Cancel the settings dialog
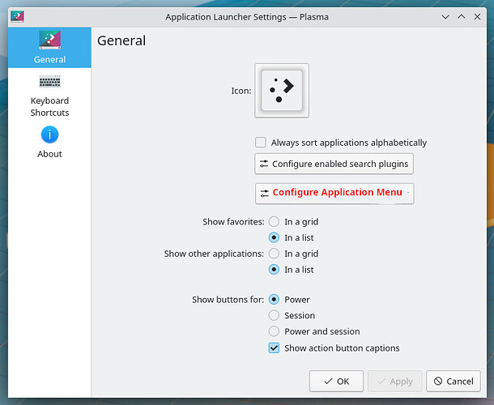Image resolution: width=494 pixels, height=405 pixels. coord(454,381)
